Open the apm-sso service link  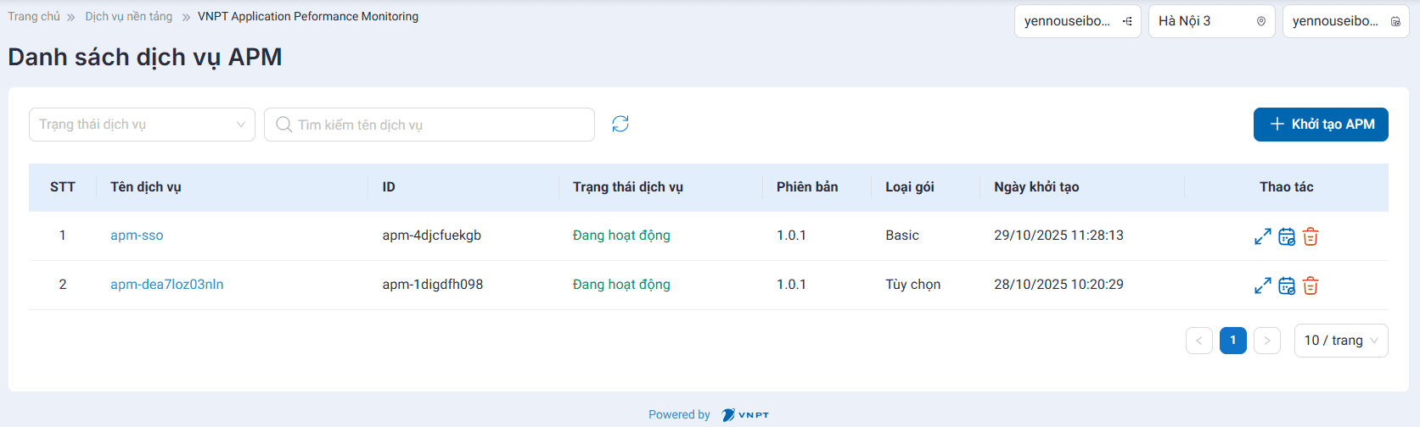click(x=137, y=236)
